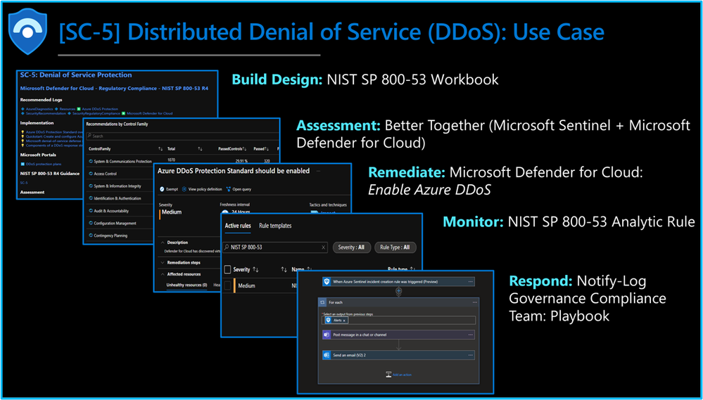
Task: Click View policy definition
Action: click(x=202, y=189)
